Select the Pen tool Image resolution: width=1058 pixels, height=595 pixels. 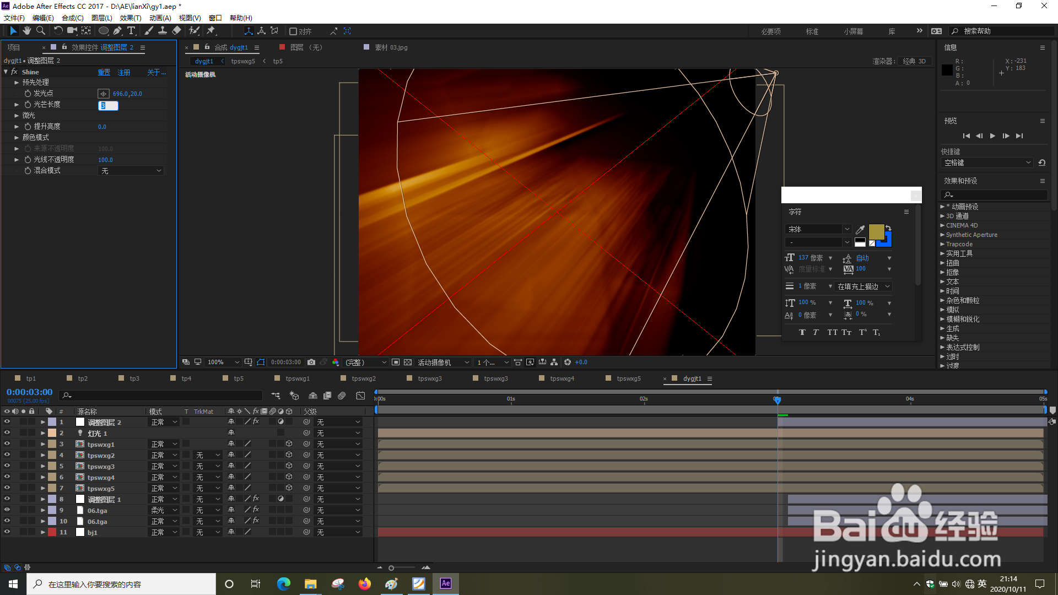117,31
